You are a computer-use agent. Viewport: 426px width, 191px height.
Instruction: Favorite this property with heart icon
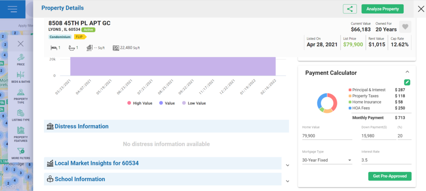[405, 27]
